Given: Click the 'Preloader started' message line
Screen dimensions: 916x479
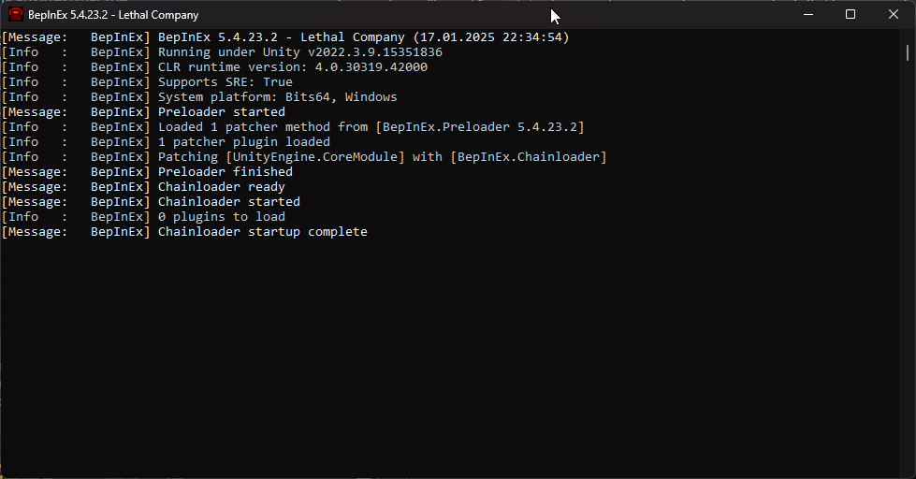Looking at the screenshot, I should pyautogui.click(x=221, y=112).
